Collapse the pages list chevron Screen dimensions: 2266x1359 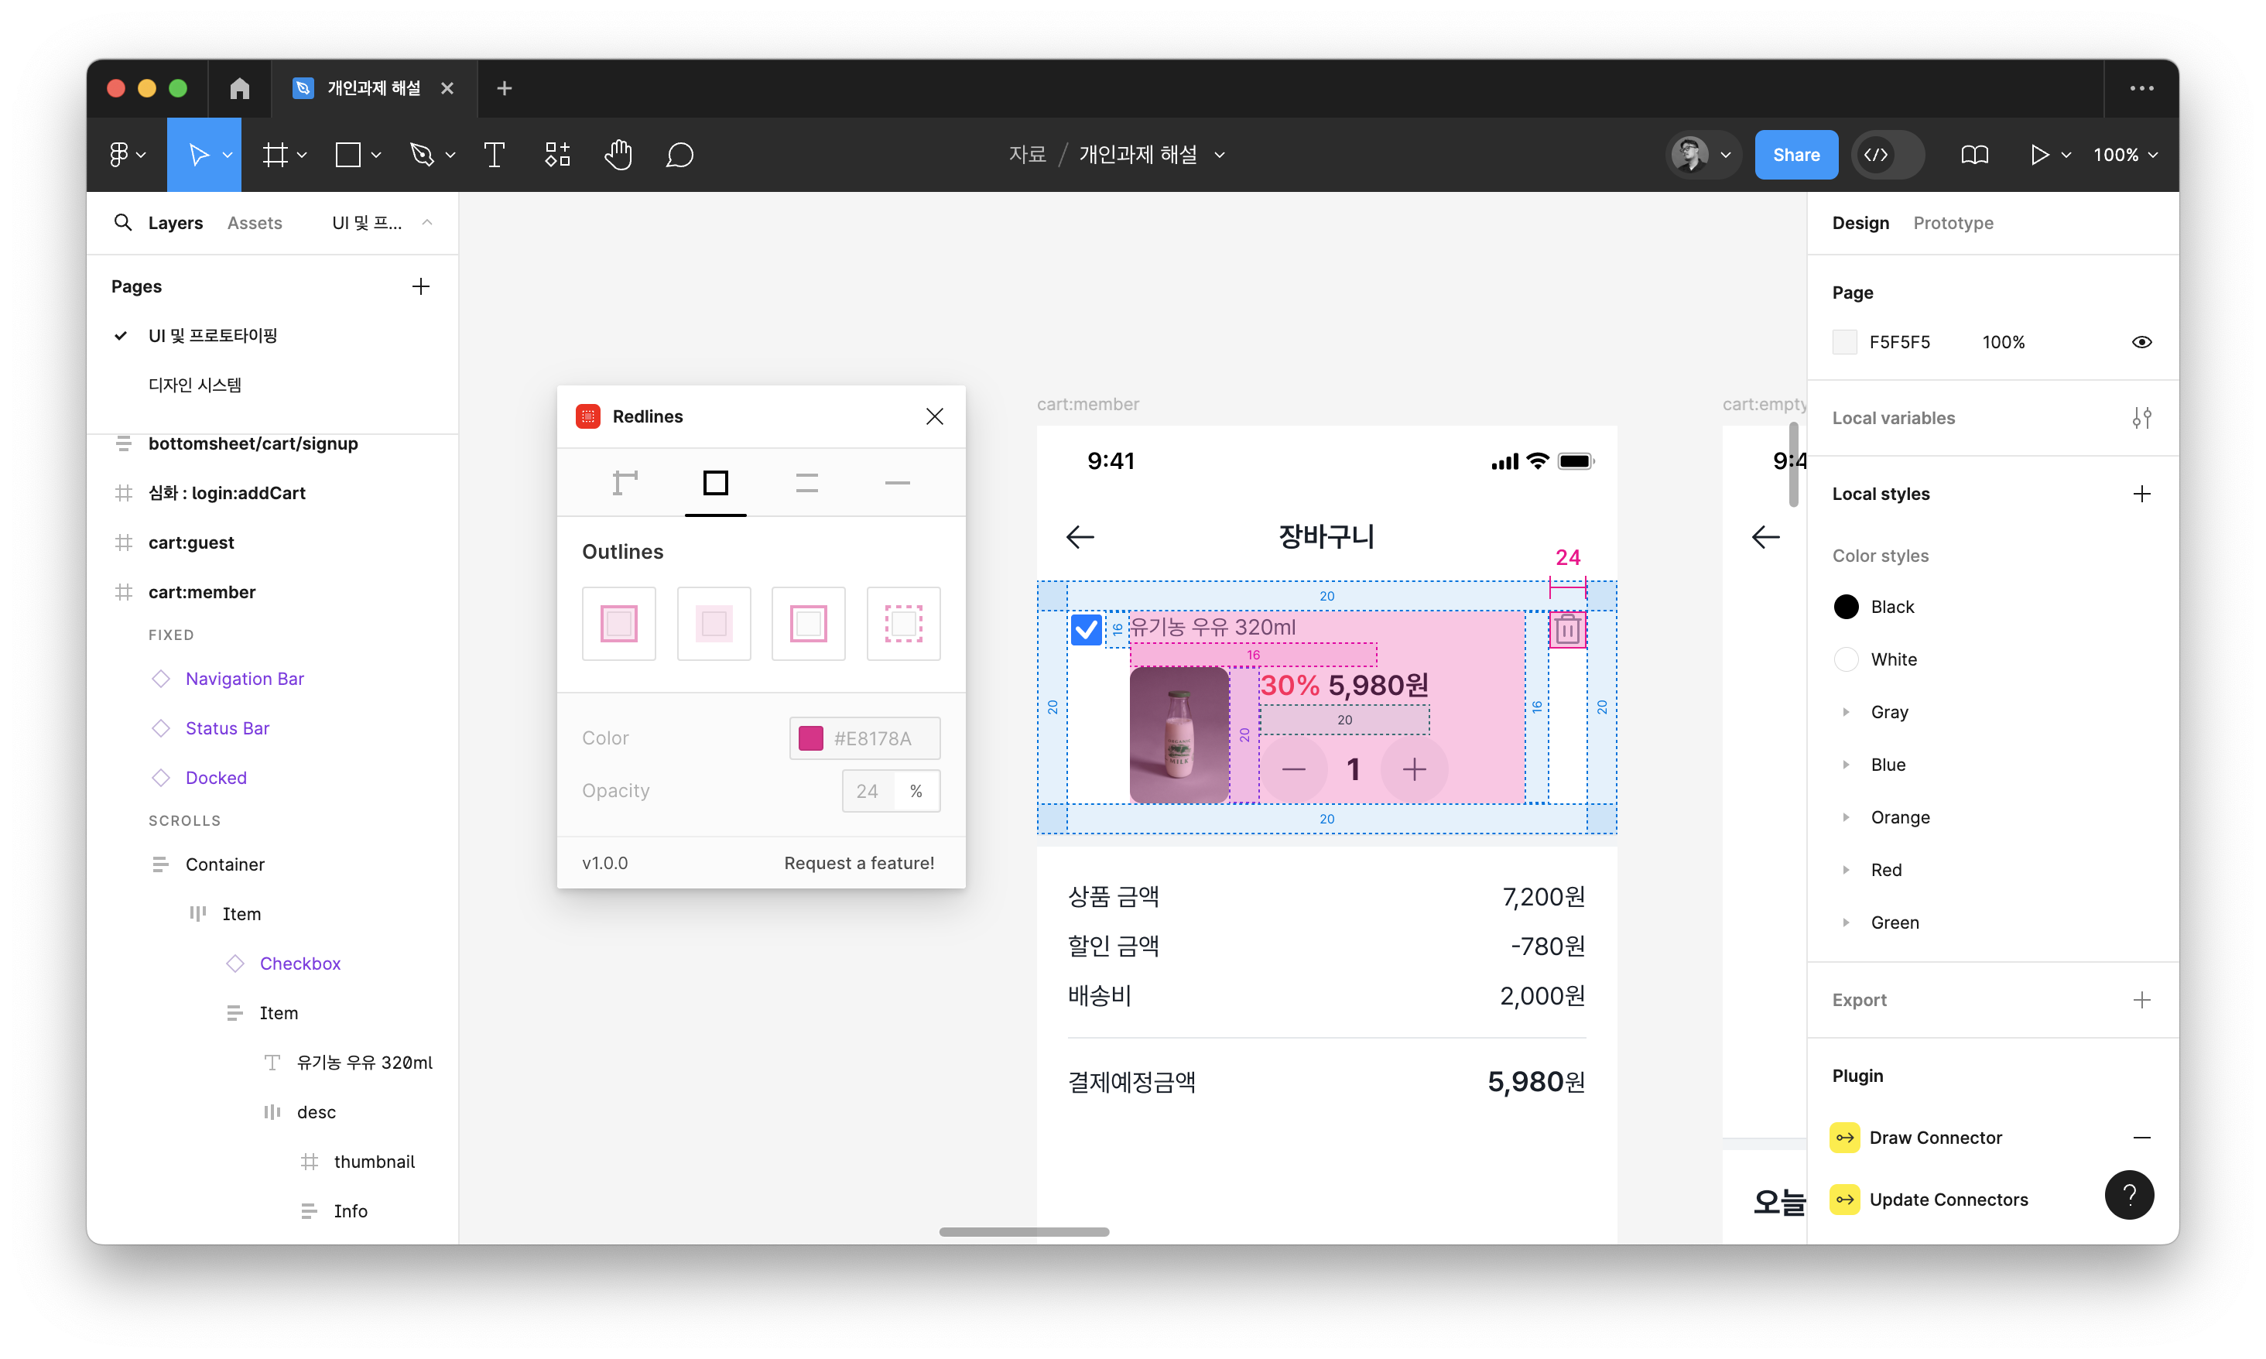click(426, 223)
